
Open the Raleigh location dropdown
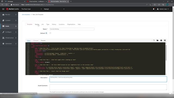pyautogui.click(x=54, y=9)
